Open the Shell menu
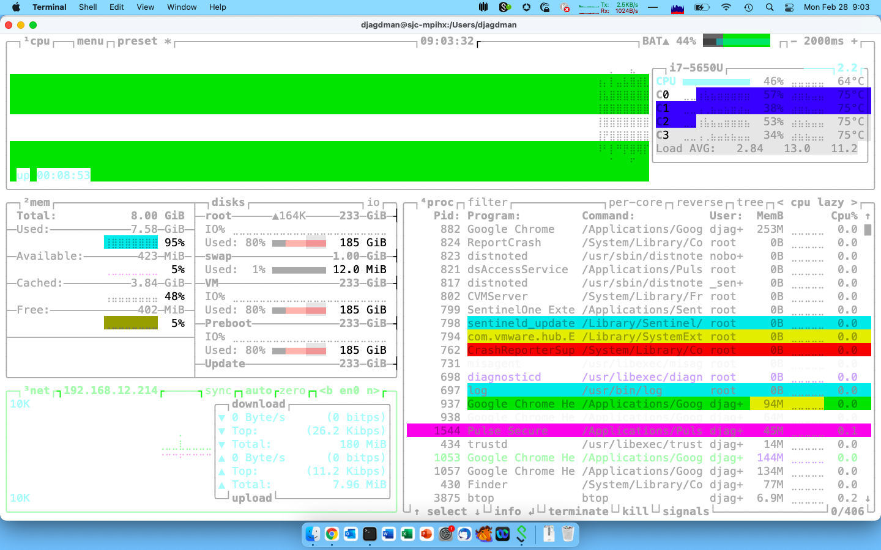Viewport: 881px width, 550px height. click(x=87, y=7)
